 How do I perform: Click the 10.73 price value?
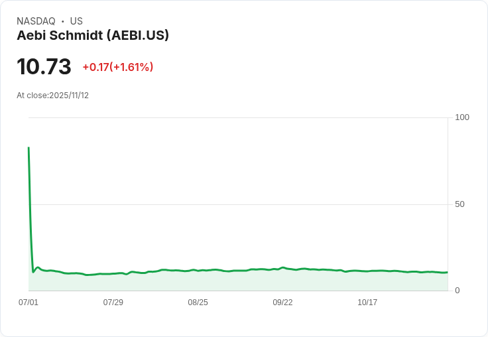point(44,67)
